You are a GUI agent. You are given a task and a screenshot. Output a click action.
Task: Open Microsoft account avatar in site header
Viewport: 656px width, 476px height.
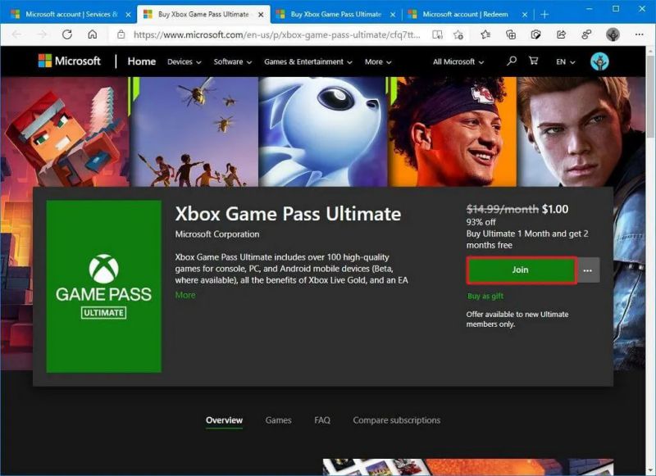point(599,61)
